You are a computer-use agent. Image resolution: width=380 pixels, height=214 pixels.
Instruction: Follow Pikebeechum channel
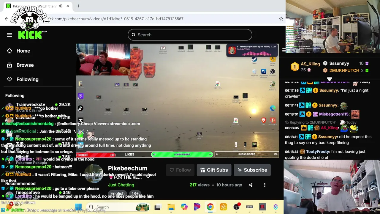(x=180, y=170)
